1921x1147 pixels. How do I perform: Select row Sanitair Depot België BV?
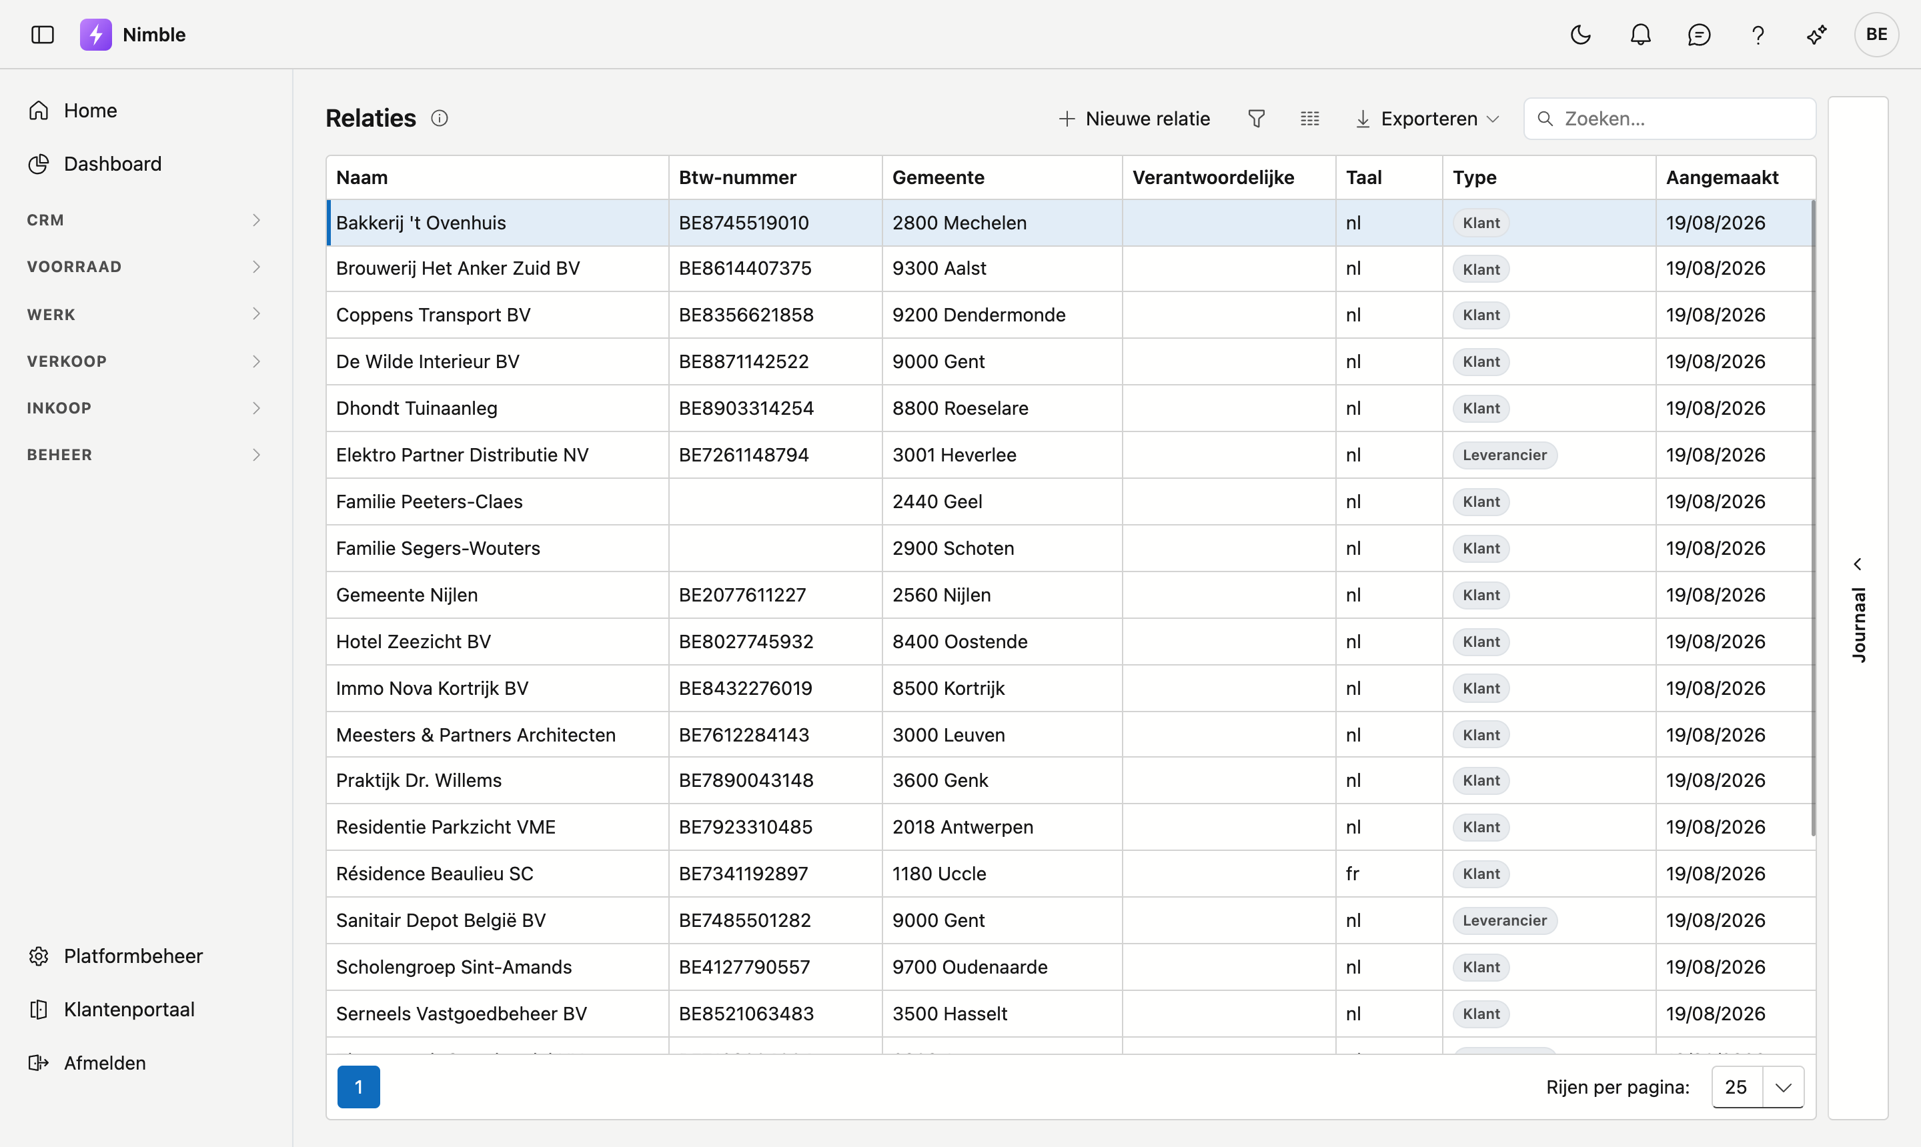tap(1071, 920)
